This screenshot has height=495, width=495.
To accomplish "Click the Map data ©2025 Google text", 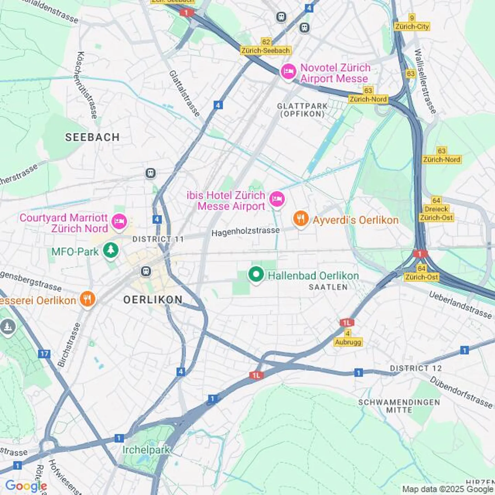I will 448,489.
